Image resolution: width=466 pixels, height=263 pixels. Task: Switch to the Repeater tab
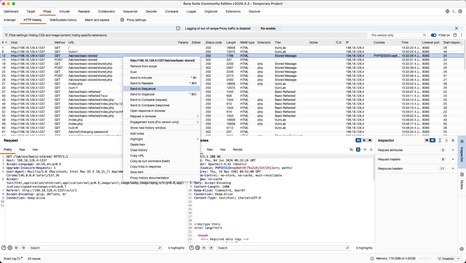click(84, 12)
